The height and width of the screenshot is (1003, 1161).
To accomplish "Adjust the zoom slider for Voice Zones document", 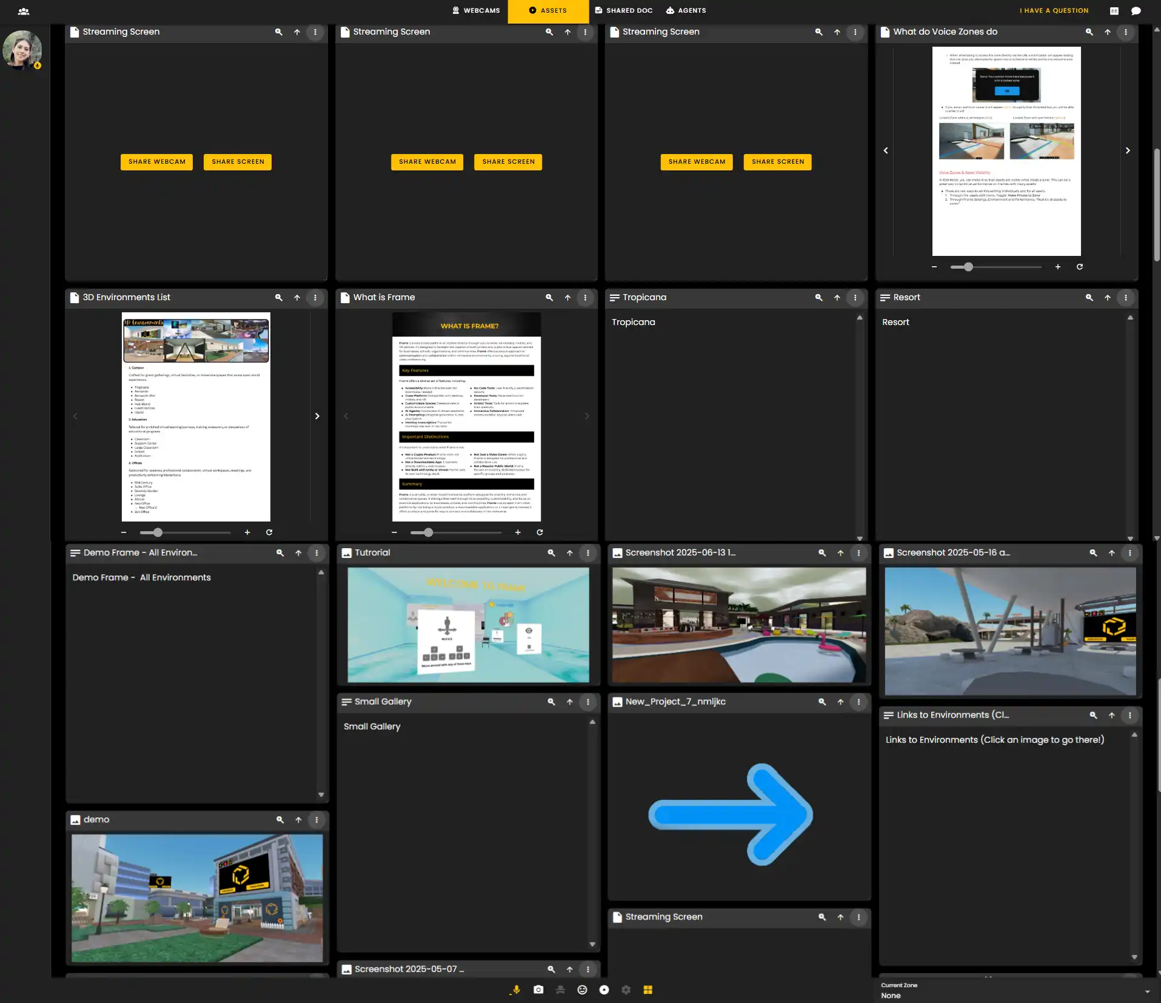I will (968, 267).
